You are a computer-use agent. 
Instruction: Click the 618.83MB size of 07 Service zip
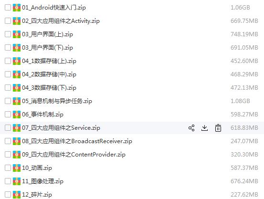click(244, 128)
